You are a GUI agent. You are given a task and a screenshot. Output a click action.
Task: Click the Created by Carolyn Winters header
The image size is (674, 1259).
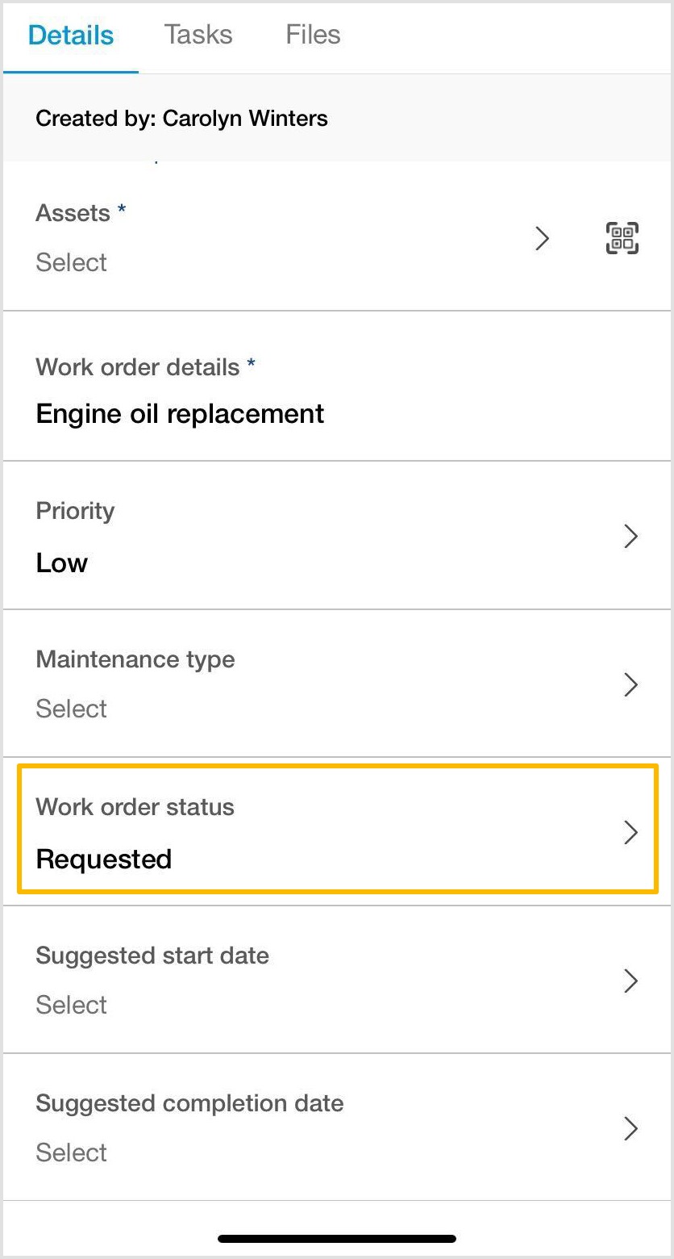pyautogui.click(x=181, y=118)
